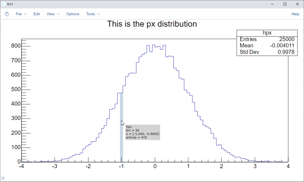The width and height of the screenshot is (304, 182).
Task: Click the gray hpx bin tooltip
Action: coord(142,132)
